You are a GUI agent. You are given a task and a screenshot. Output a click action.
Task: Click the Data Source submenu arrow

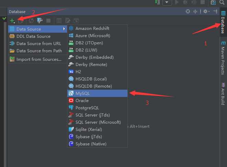pos(64,29)
